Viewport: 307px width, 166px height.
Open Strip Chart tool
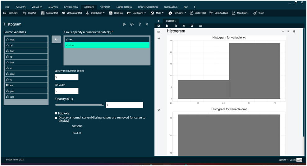click(240, 13)
